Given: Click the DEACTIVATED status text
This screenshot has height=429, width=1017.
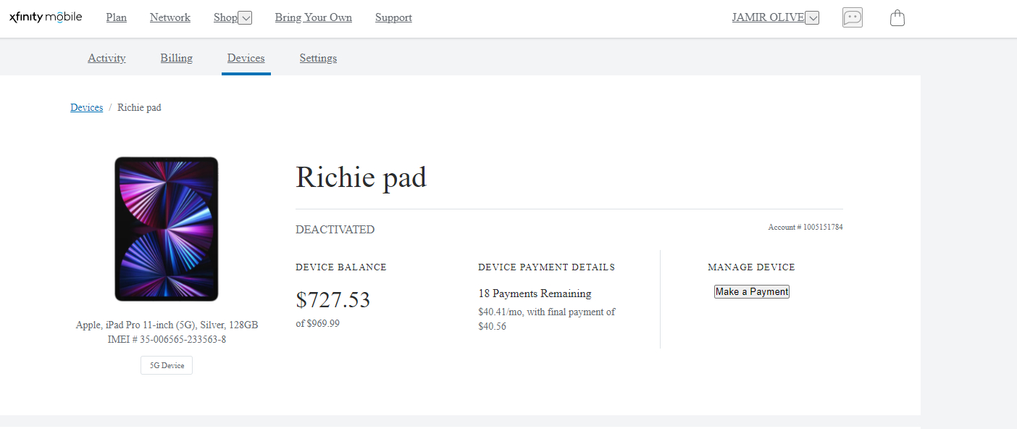Looking at the screenshot, I should (x=335, y=230).
